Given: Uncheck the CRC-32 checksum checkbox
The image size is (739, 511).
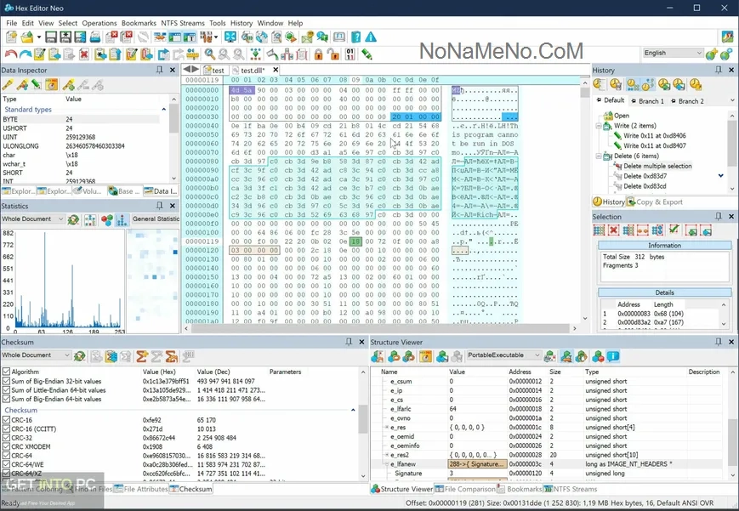Looking at the screenshot, I should click(7, 437).
